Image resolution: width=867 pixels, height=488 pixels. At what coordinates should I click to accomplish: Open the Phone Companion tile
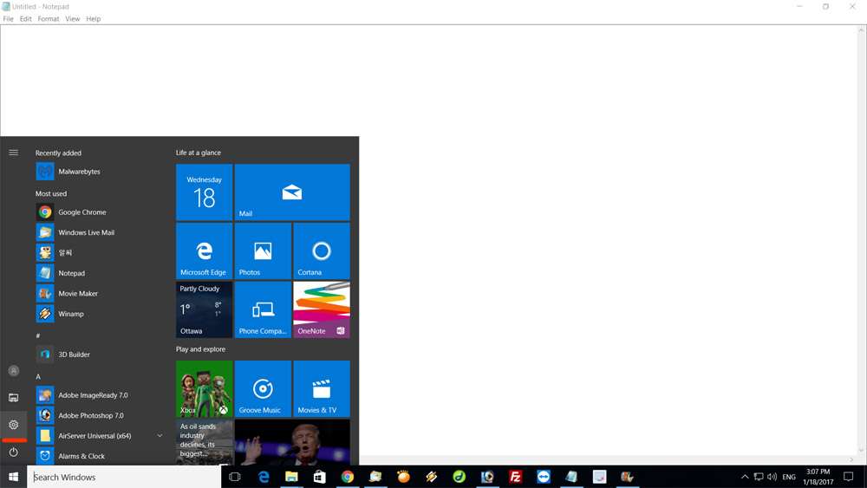coord(263,309)
